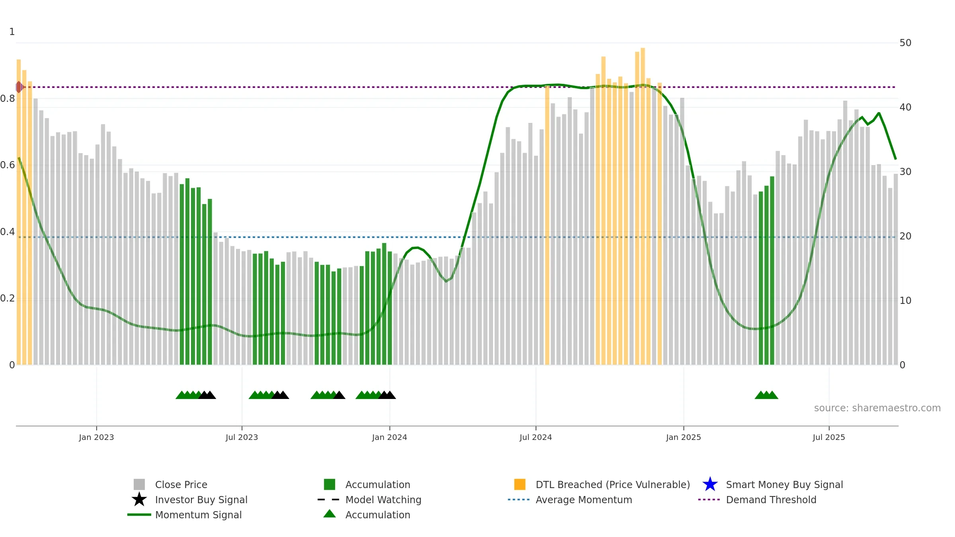Image resolution: width=955 pixels, height=537 pixels.
Task: Click the source: sharemaestro.com text
Action: (x=877, y=408)
